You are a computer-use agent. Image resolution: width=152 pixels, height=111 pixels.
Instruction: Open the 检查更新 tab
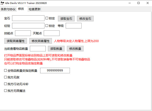(x=34, y=9)
